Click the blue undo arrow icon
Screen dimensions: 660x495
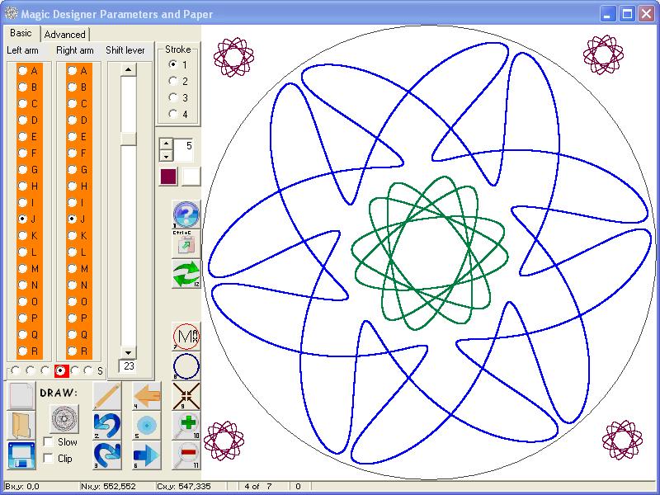(107, 426)
